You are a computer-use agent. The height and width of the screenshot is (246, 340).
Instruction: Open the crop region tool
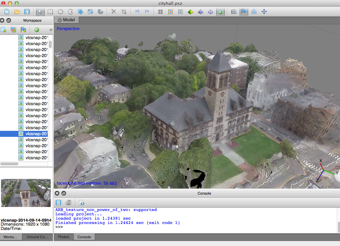coord(124,12)
